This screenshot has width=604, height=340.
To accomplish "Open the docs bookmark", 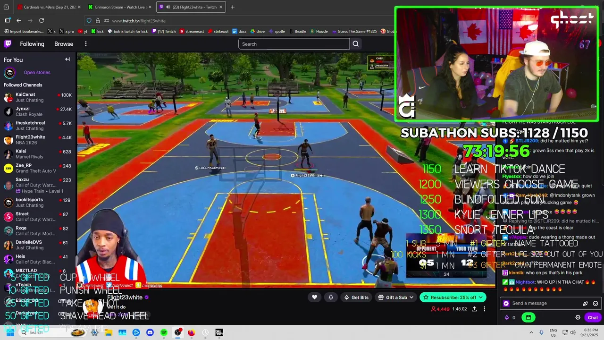I will tap(239, 32).
